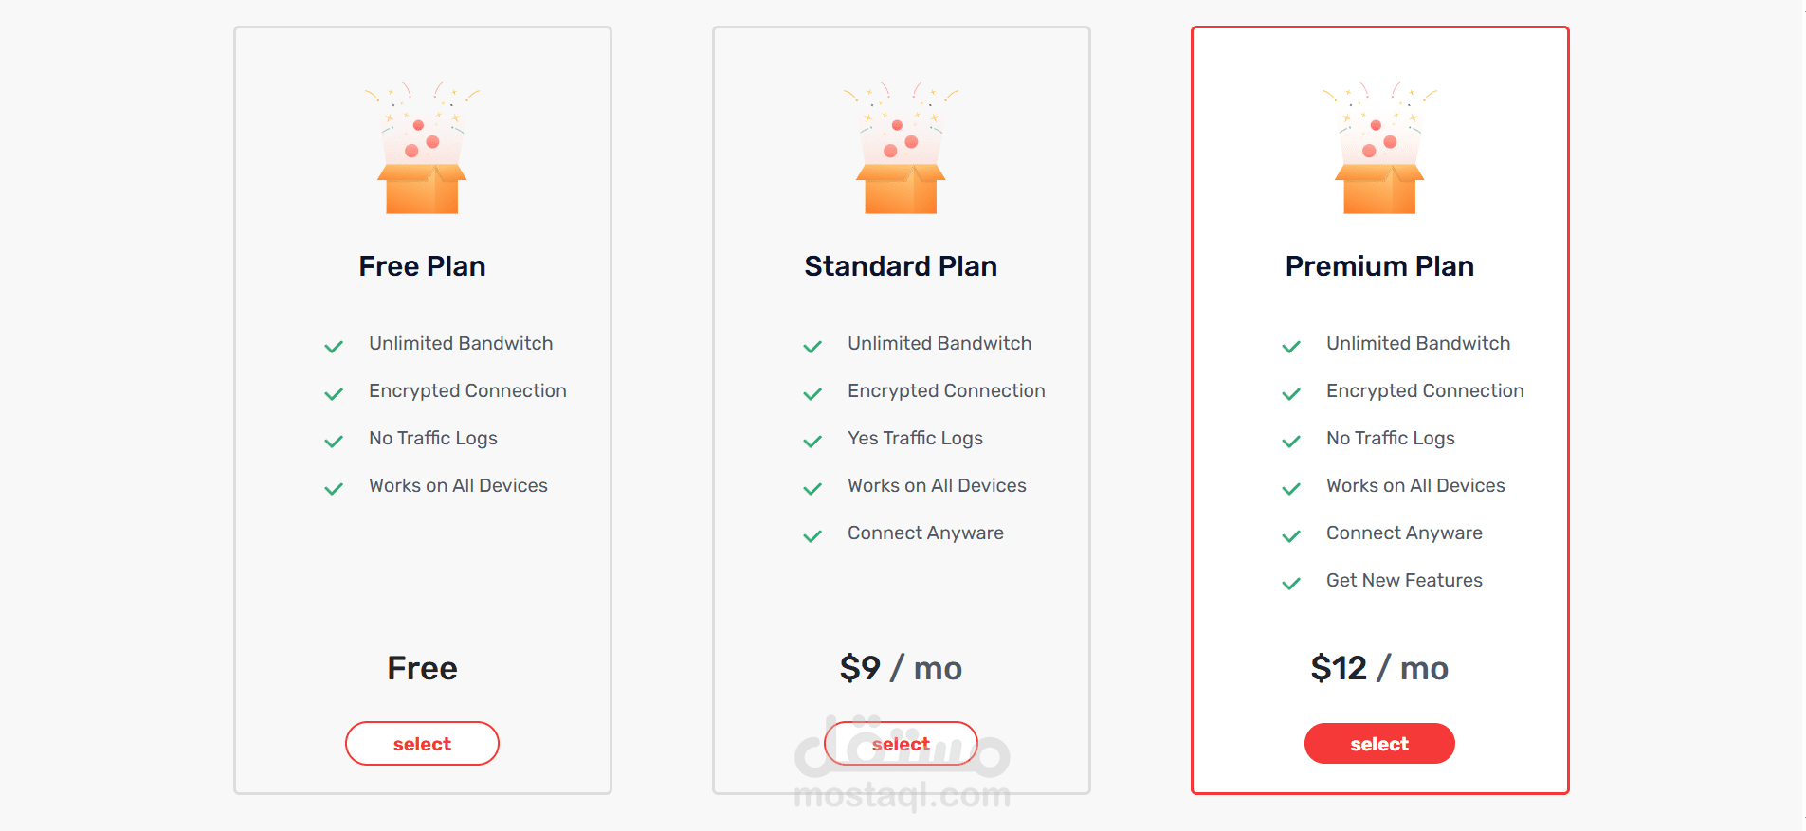Click the Premium Plan title
The width and height of the screenshot is (1806, 831).
click(x=1379, y=266)
